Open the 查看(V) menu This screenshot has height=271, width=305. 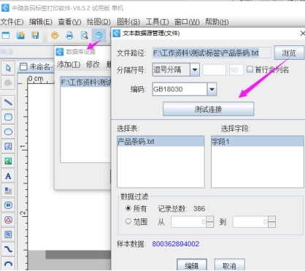[69, 22]
